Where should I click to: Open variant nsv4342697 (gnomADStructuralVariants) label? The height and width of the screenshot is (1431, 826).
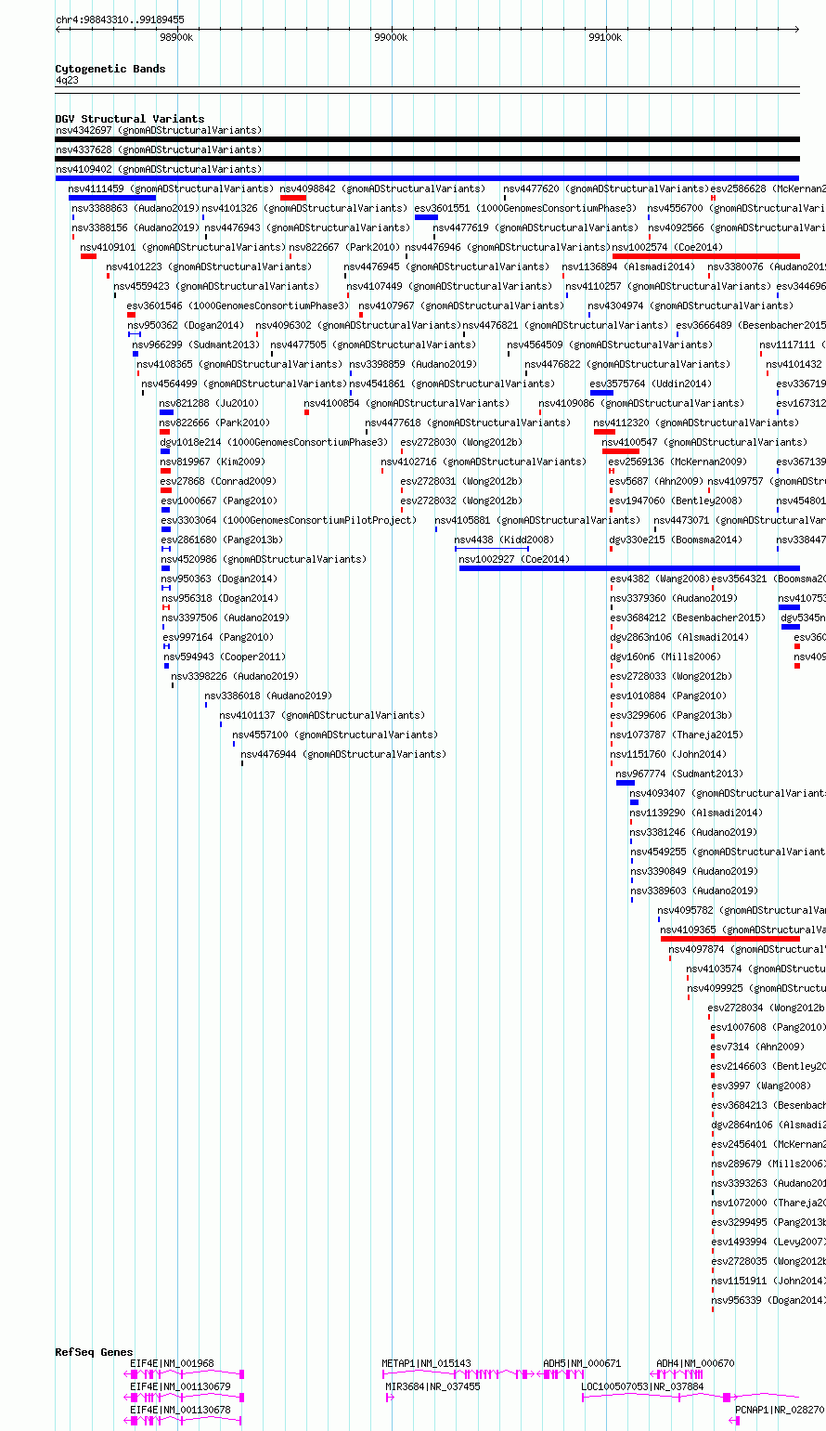click(x=159, y=130)
